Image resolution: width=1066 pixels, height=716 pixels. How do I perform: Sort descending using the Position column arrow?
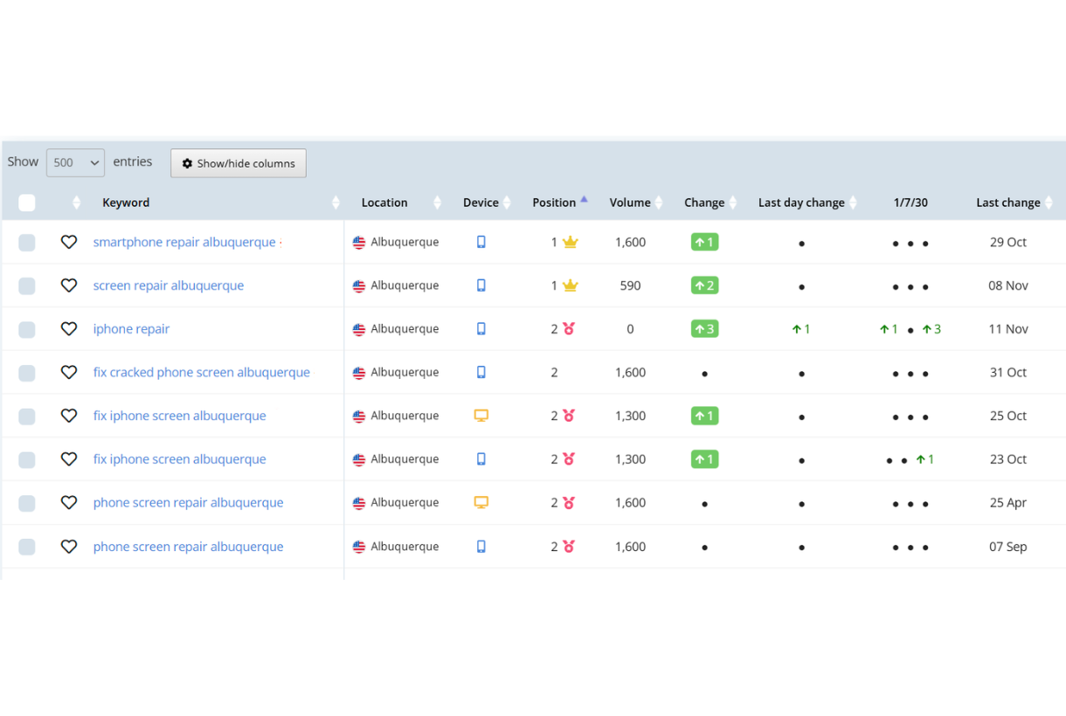584,198
